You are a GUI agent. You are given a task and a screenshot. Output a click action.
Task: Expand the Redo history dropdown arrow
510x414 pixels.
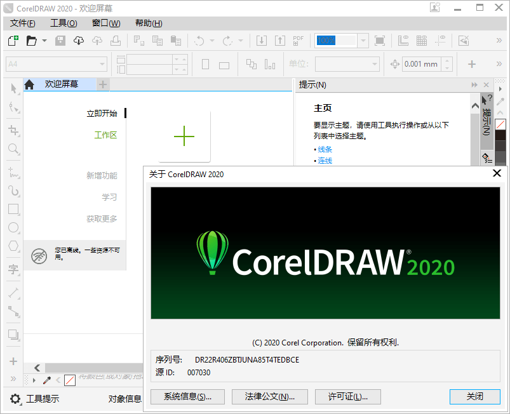(241, 41)
